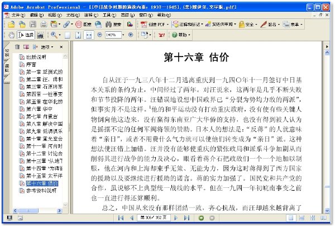Jump to bookmark 第六章 华中
Screen dimensions: 335x227
click(39, 109)
